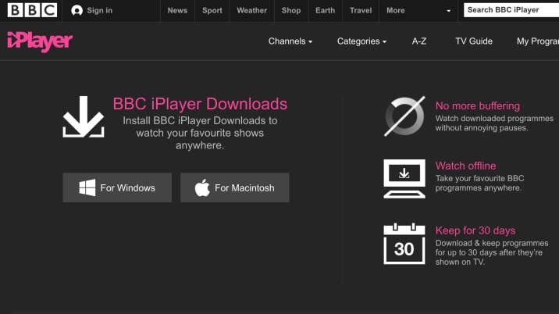Click the large download arrow icon

click(84, 116)
